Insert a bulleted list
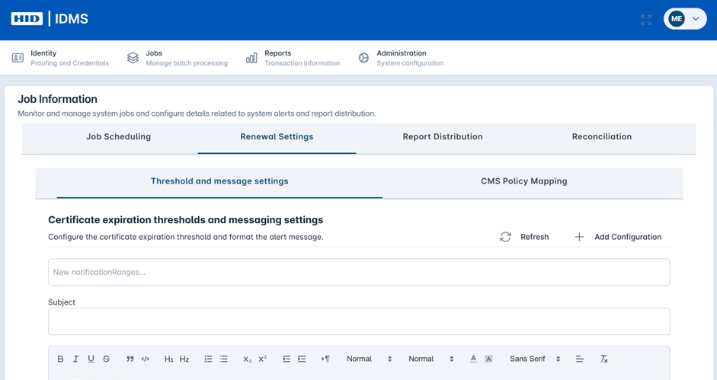The height and width of the screenshot is (380, 717). [x=223, y=359]
